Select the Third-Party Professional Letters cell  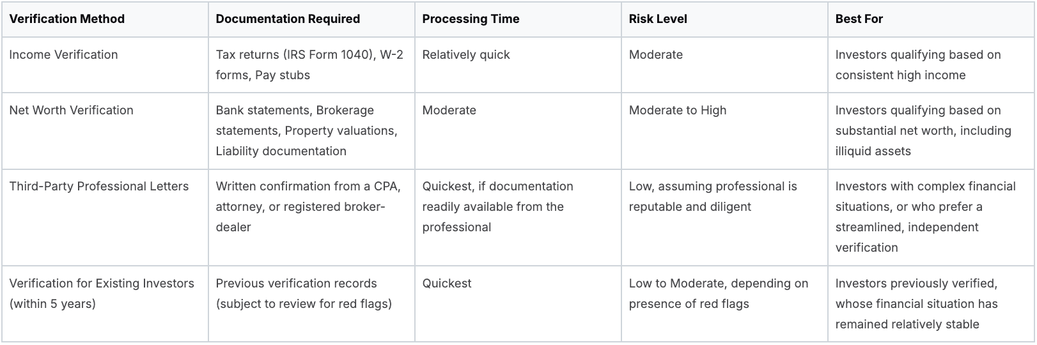(x=99, y=187)
